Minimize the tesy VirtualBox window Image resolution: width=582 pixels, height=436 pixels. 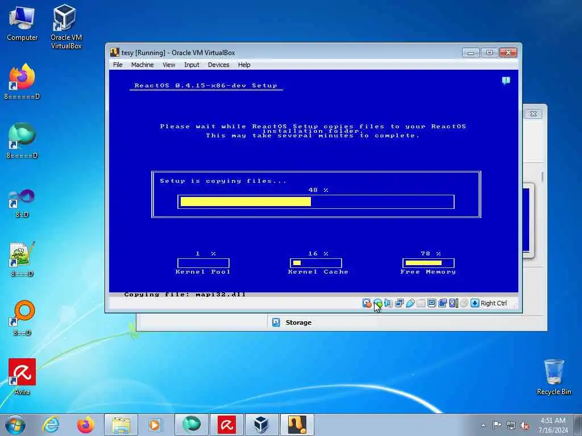(x=471, y=53)
